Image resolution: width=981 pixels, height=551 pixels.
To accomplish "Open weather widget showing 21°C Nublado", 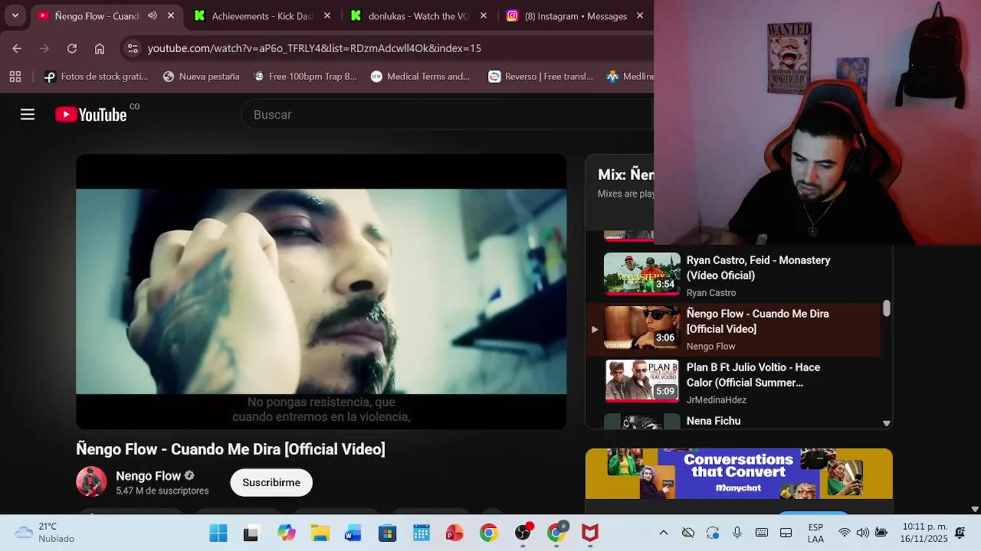I will click(x=46, y=533).
